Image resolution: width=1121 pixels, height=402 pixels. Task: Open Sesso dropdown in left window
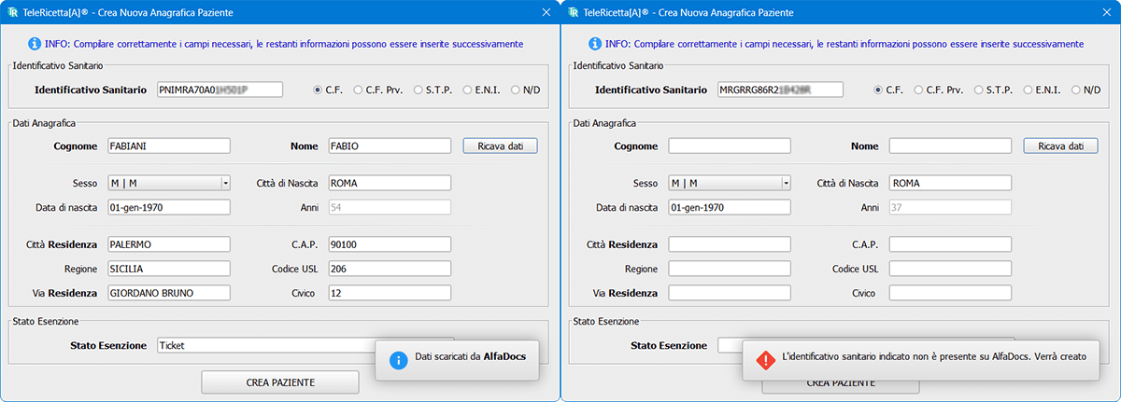pos(225,183)
